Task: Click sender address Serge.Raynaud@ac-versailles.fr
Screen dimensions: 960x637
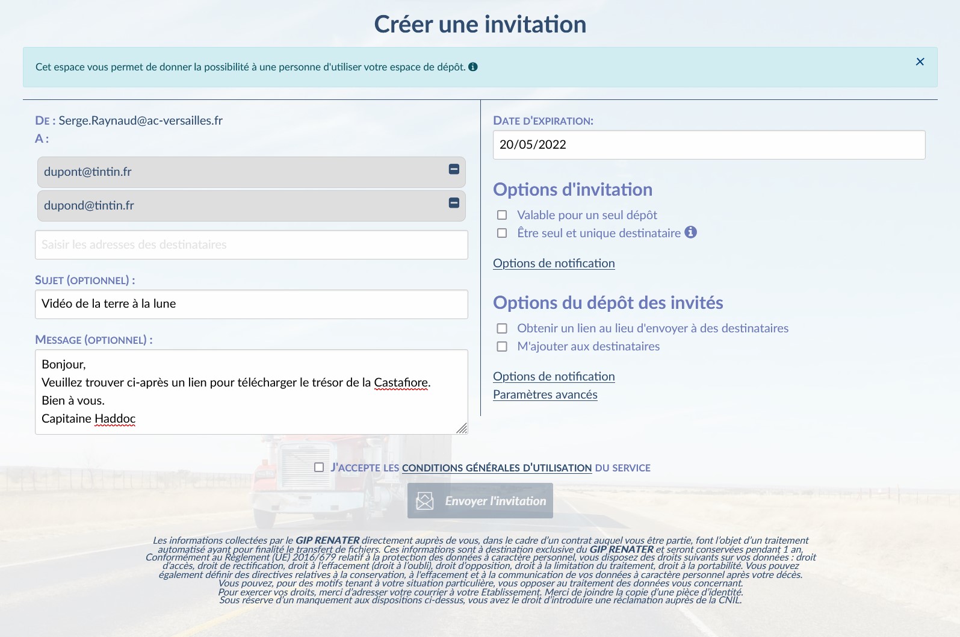Action: pyautogui.click(x=141, y=120)
